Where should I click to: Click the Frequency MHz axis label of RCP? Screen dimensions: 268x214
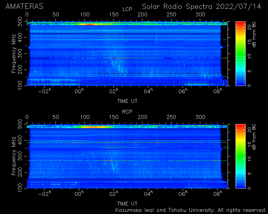click(x=14, y=156)
